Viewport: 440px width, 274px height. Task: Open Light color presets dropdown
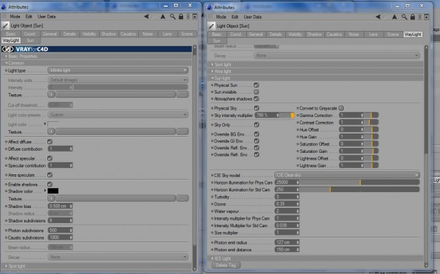click(118, 115)
